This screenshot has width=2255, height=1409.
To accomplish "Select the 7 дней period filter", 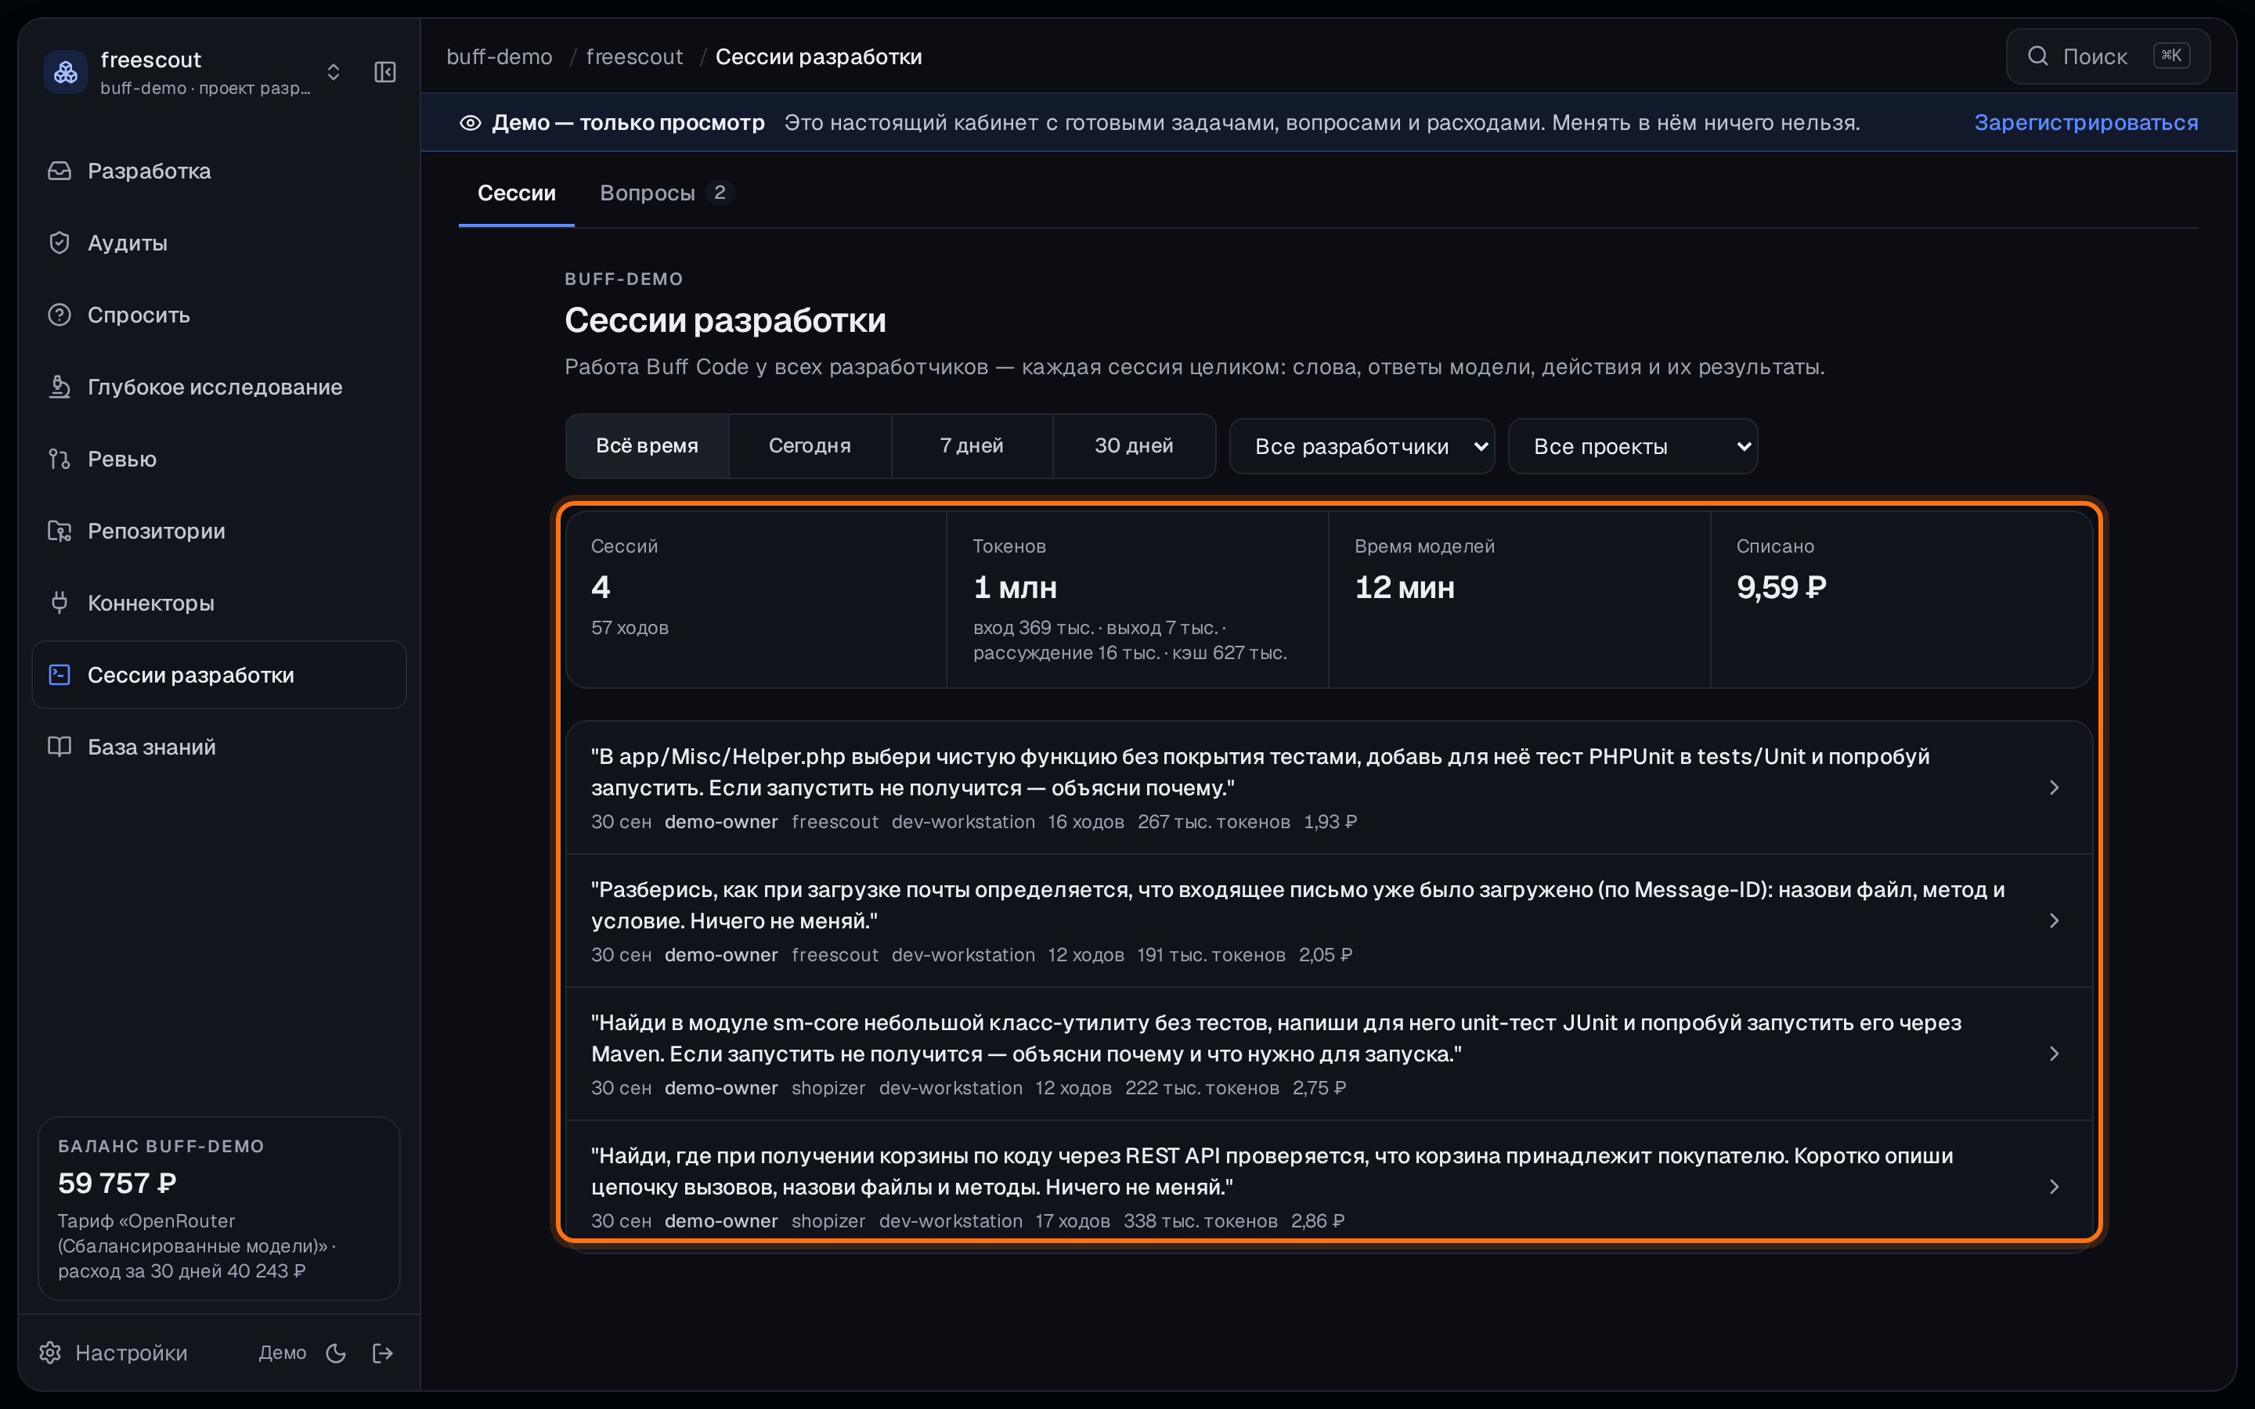I will (972, 446).
